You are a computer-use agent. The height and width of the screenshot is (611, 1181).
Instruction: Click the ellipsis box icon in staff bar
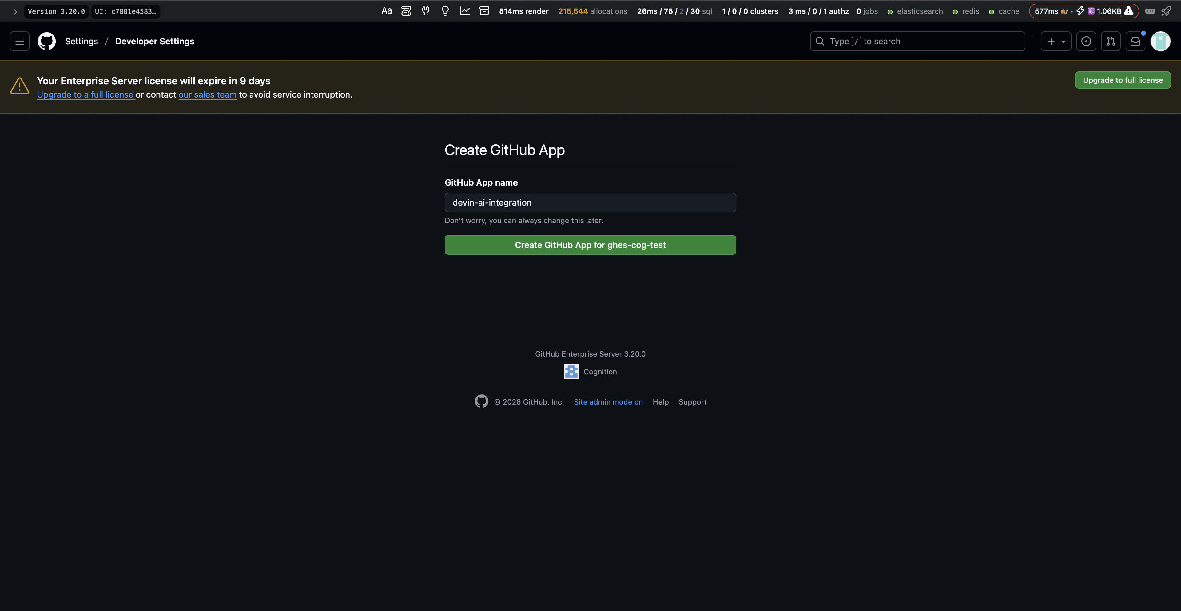(1150, 11)
